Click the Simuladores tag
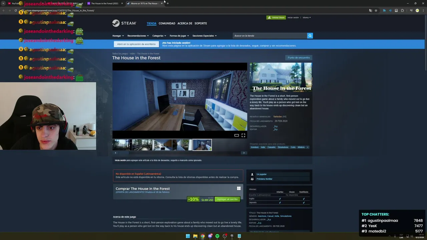Screen dimensions: 427x240 [x=283, y=147]
